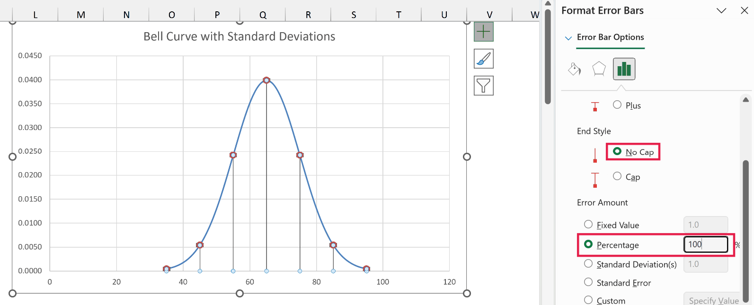The width and height of the screenshot is (754, 305).
Task: Open the Chart Filters funnel button
Action: [483, 86]
